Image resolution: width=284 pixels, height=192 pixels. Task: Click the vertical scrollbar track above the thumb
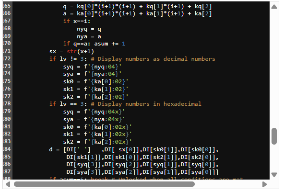pyautogui.click(x=274, y=68)
